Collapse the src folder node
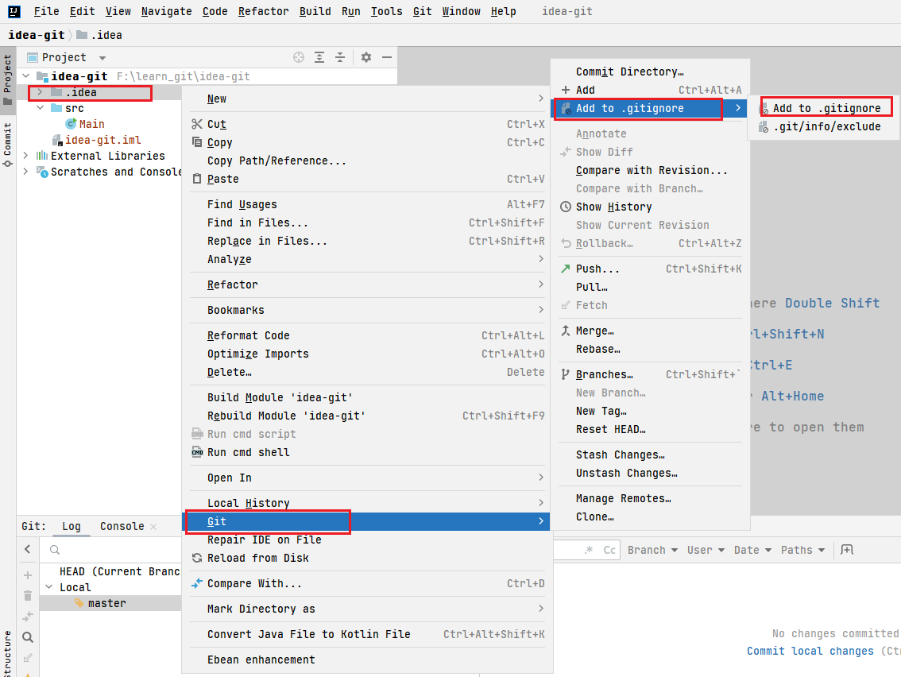901x677 pixels. pos(40,107)
